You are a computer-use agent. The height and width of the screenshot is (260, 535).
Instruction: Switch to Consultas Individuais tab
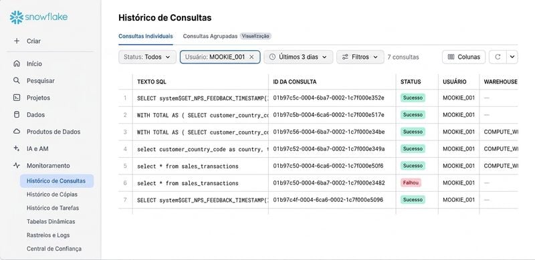coord(146,36)
